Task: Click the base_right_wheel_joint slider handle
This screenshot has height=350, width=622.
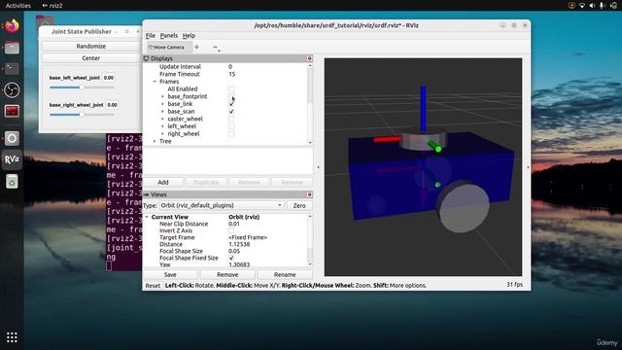Action: point(82,115)
